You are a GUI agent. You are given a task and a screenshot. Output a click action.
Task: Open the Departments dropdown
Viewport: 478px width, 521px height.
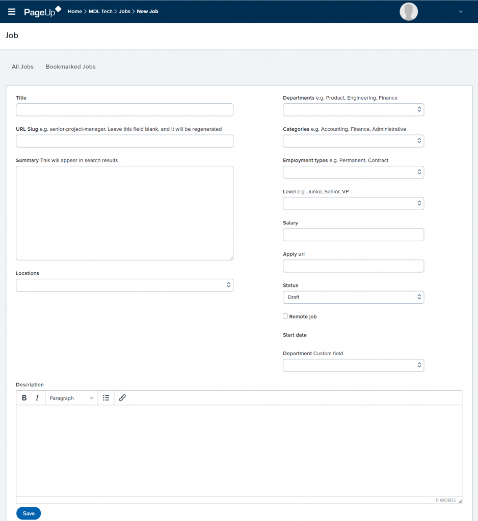pos(353,110)
